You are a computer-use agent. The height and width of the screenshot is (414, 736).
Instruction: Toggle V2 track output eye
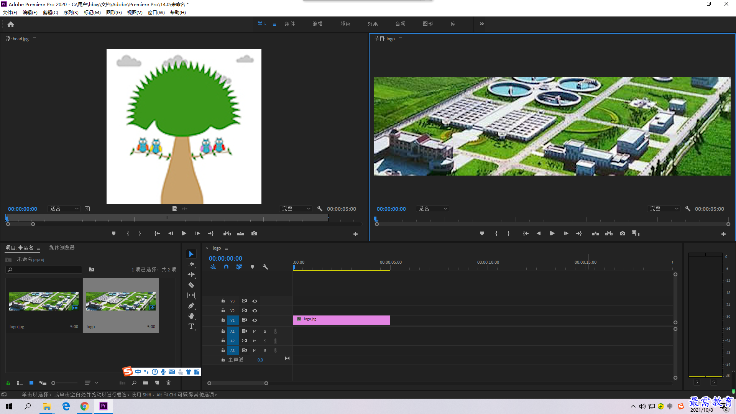click(255, 310)
